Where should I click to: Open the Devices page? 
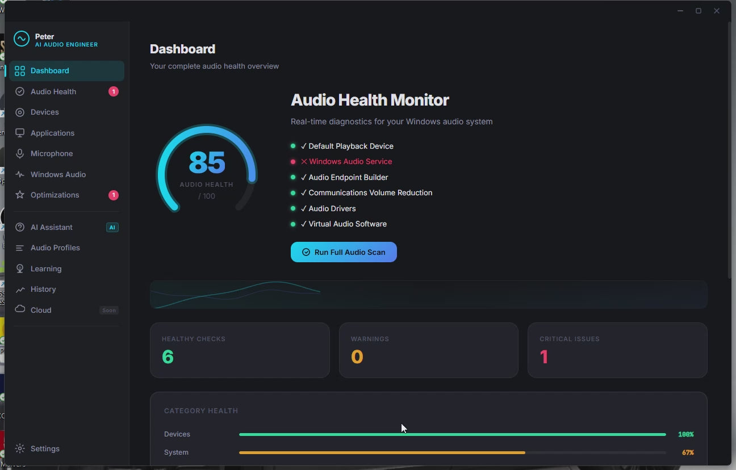67,112
